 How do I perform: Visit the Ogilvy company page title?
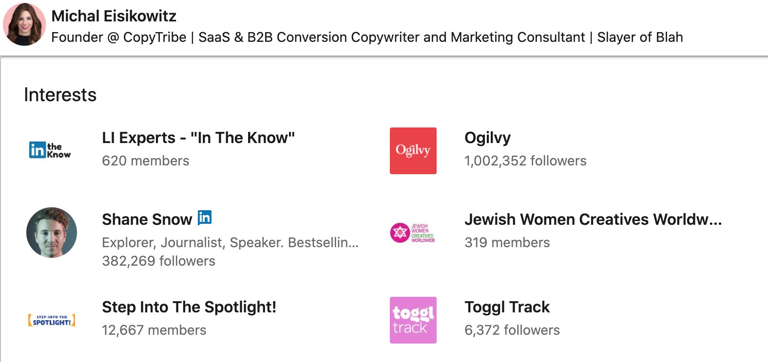pyautogui.click(x=487, y=138)
